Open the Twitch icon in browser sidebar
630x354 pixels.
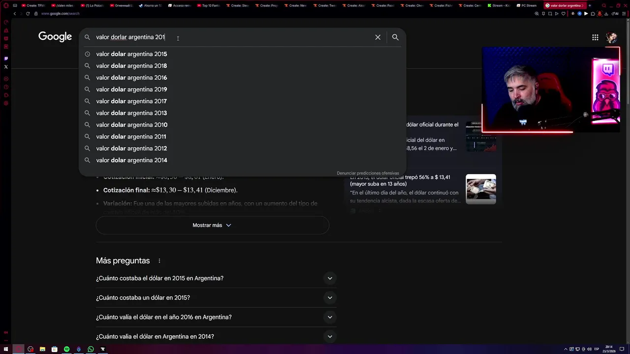[6, 59]
